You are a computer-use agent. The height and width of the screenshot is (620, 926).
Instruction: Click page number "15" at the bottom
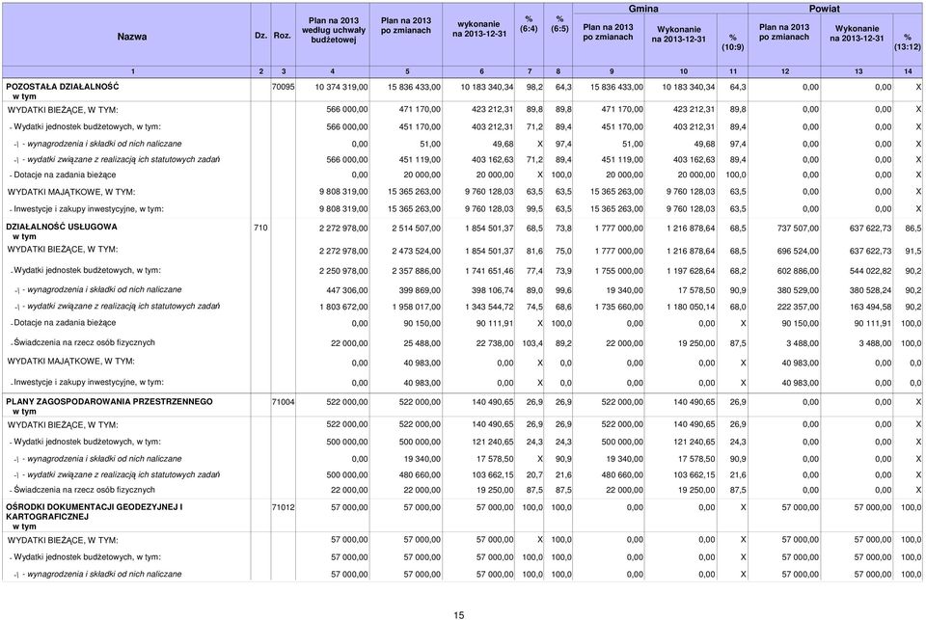click(459, 615)
